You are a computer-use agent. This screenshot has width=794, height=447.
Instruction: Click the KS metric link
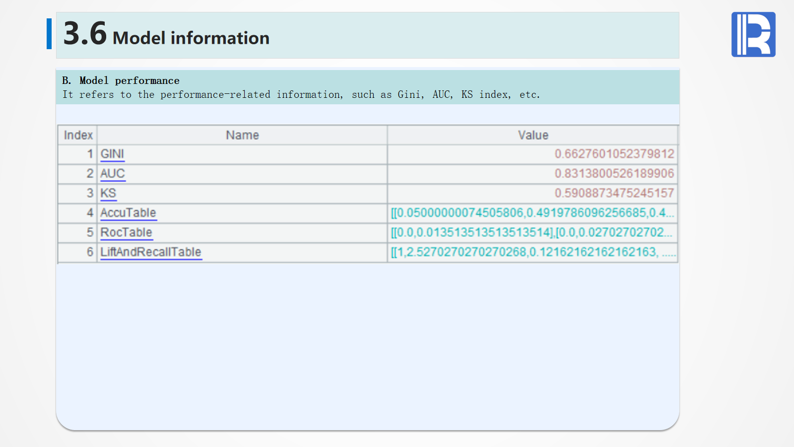coord(108,193)
